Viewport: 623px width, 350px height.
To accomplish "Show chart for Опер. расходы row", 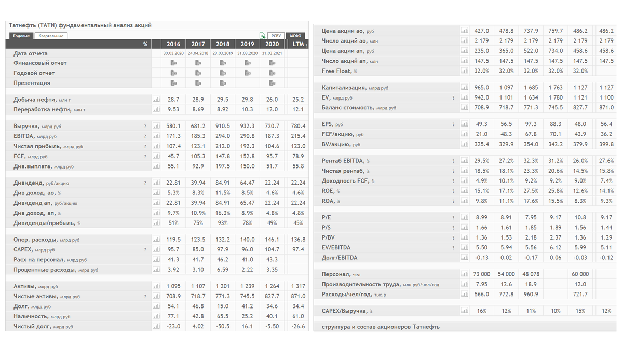I will point(156,240).
